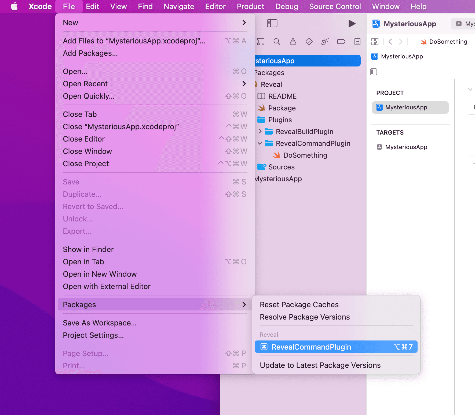Expand the RevealBuildPlugin folder
The width and height of the screenshot is (475, 415).
click(260, 131)
